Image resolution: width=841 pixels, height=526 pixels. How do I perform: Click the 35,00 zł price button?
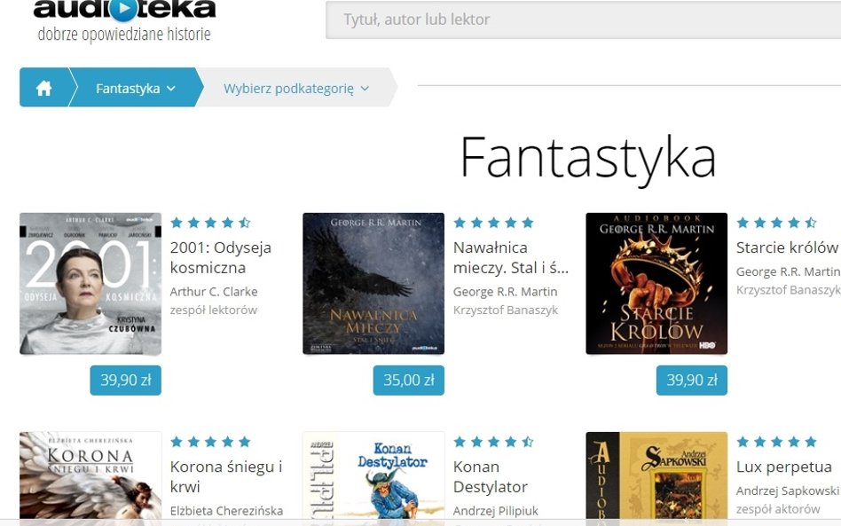(x=409, y=381)
